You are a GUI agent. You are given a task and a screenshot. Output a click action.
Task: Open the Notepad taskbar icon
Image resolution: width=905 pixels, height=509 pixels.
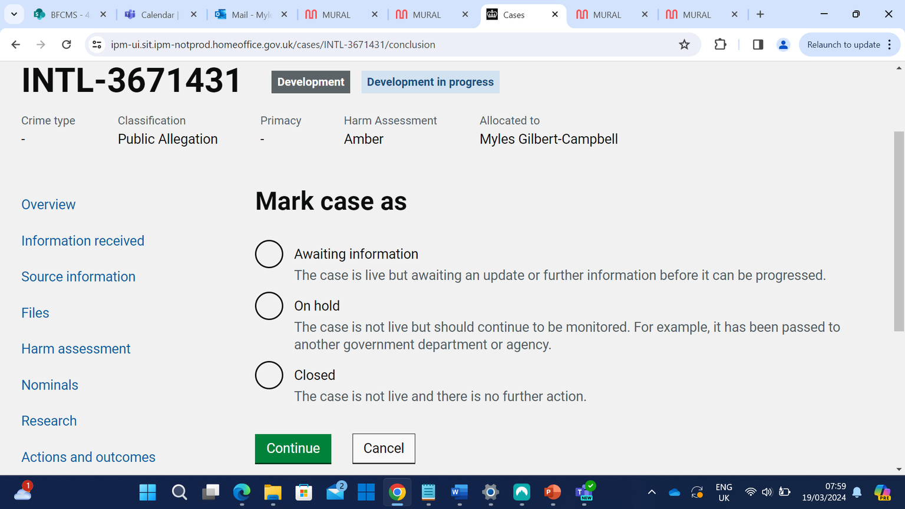click(428, 492)
